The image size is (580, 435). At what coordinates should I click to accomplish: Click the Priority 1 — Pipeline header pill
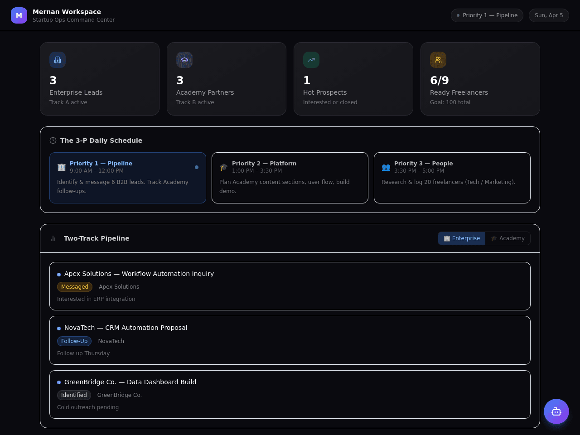487,15
